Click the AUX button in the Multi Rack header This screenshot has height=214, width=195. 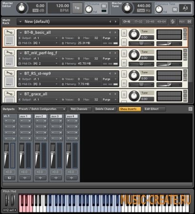182,21
